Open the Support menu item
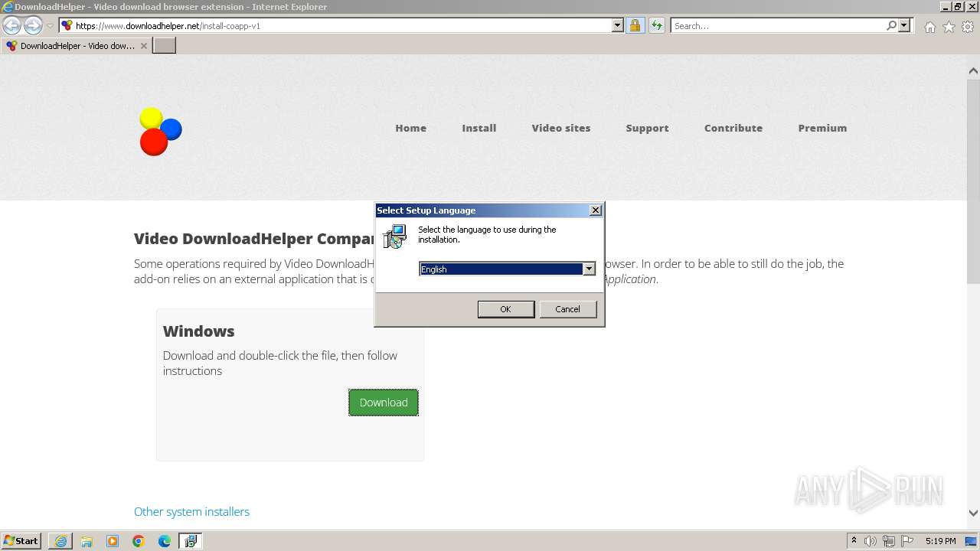Viewport: 980px width, 551px height. click(x=647, y=128)
